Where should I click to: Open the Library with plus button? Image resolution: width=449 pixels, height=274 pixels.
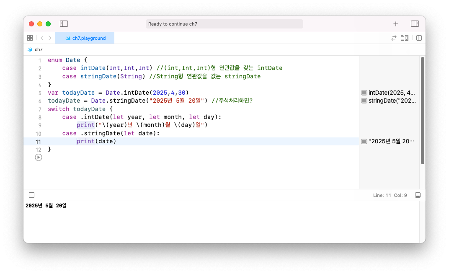[x=396, y=24]
